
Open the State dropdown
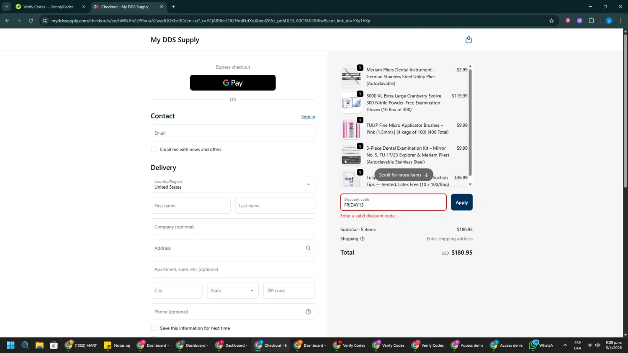[232, 290]
